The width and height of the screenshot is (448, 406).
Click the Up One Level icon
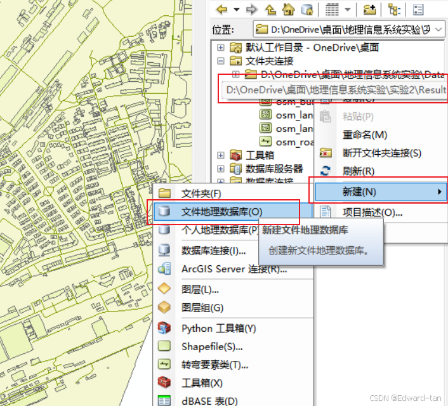[x=270, y=10]
